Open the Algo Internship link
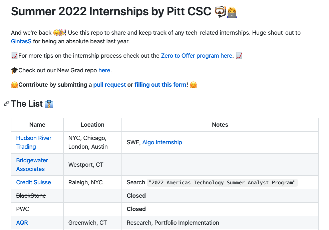Screen dimensions: 329x230 (162, 142)
